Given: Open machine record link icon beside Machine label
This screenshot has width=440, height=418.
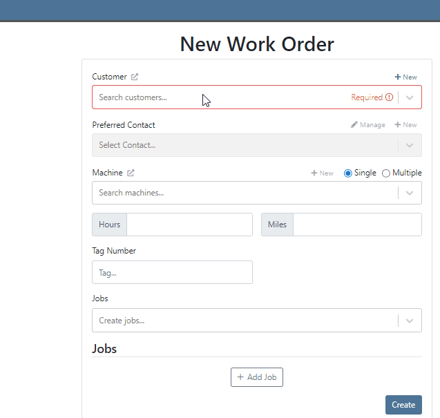Looking at the screenshot, I should pos(131,173).
